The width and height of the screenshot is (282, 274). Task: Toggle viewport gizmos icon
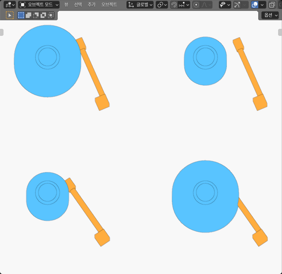tap(237, 5)
